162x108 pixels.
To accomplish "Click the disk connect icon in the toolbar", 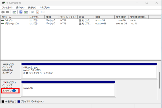I will [33, 12].
